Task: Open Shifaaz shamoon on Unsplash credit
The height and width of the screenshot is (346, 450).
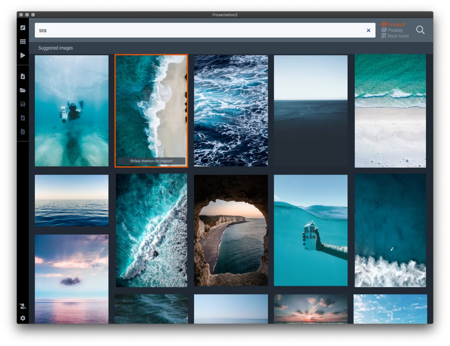Action: (151, 161)
